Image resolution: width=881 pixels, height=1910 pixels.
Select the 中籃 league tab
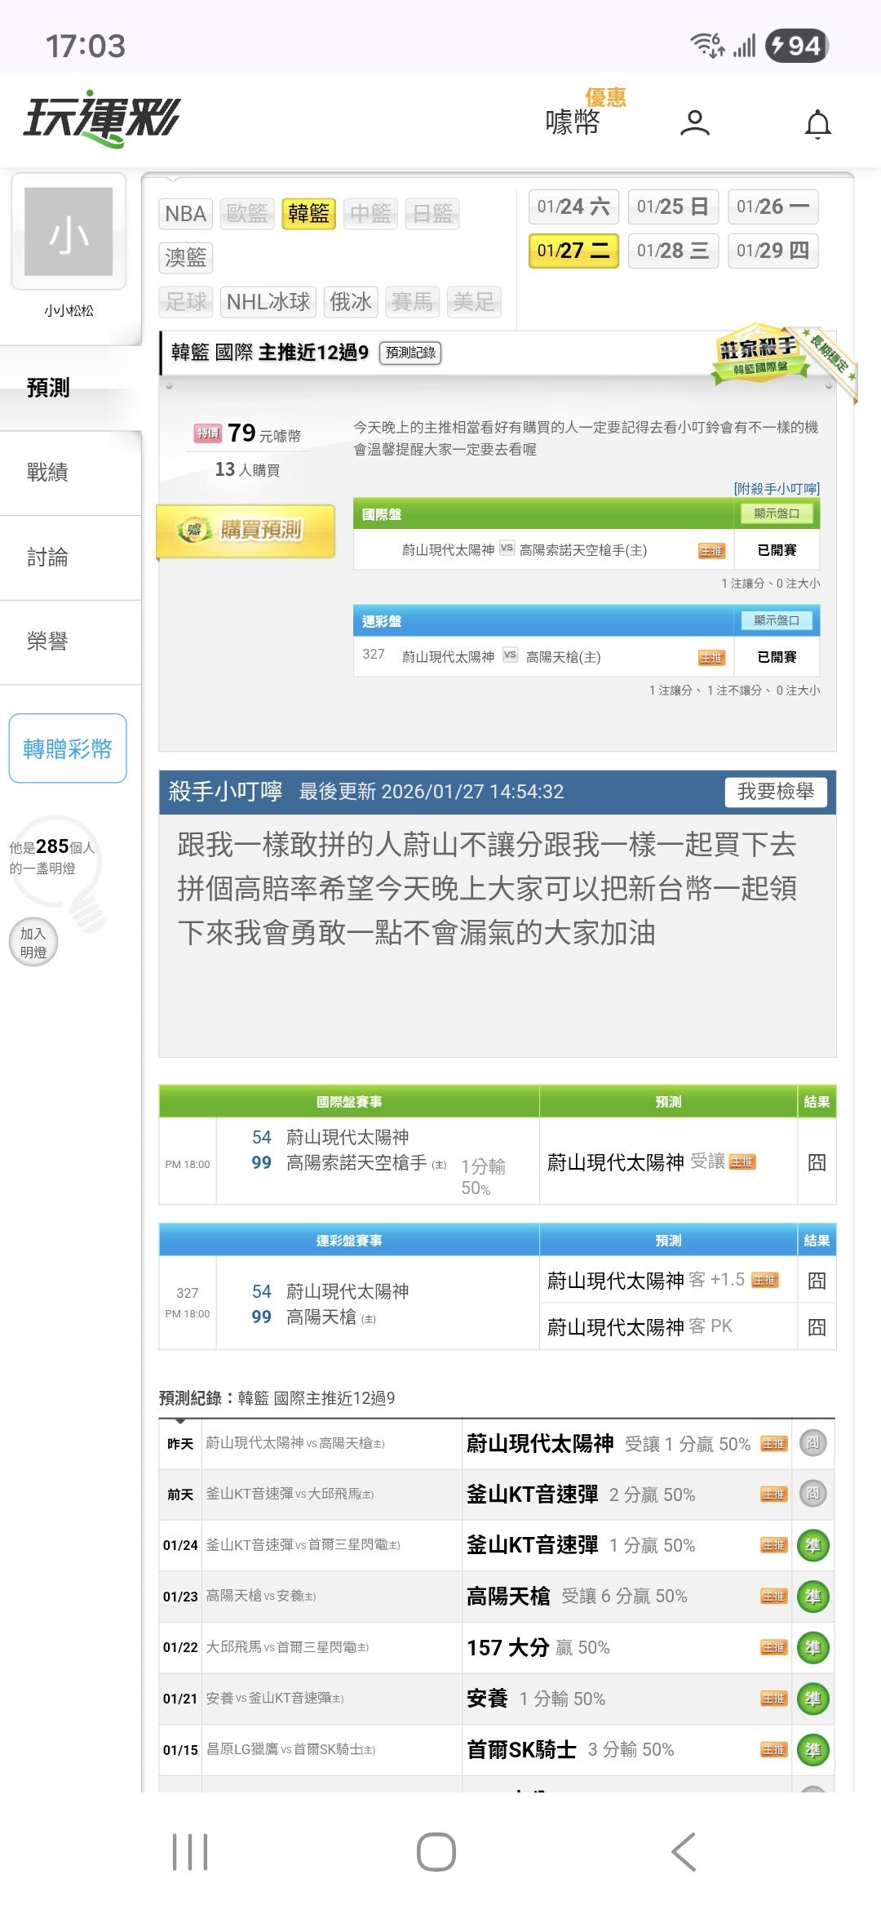click(x=371, y=214)
